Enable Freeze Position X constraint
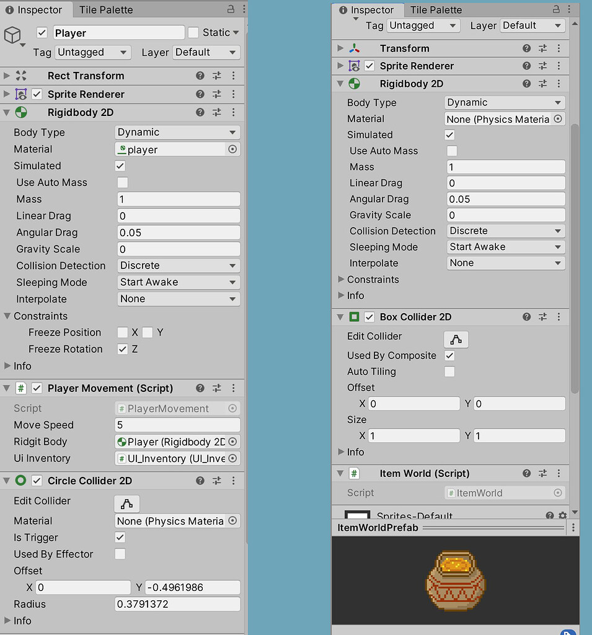The width and height of the screenshot is (592, 635). pyautogui.click(x=122, y=332)
